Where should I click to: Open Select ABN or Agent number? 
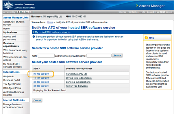click(x=14, y=23)
